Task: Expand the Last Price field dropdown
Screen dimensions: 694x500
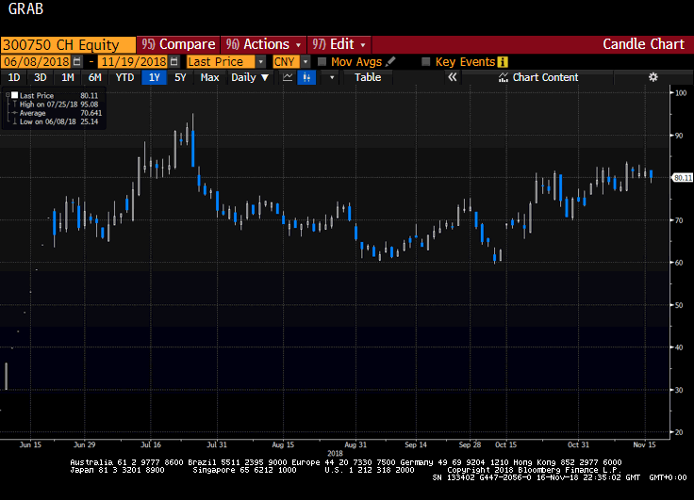Action: (264, 62)
